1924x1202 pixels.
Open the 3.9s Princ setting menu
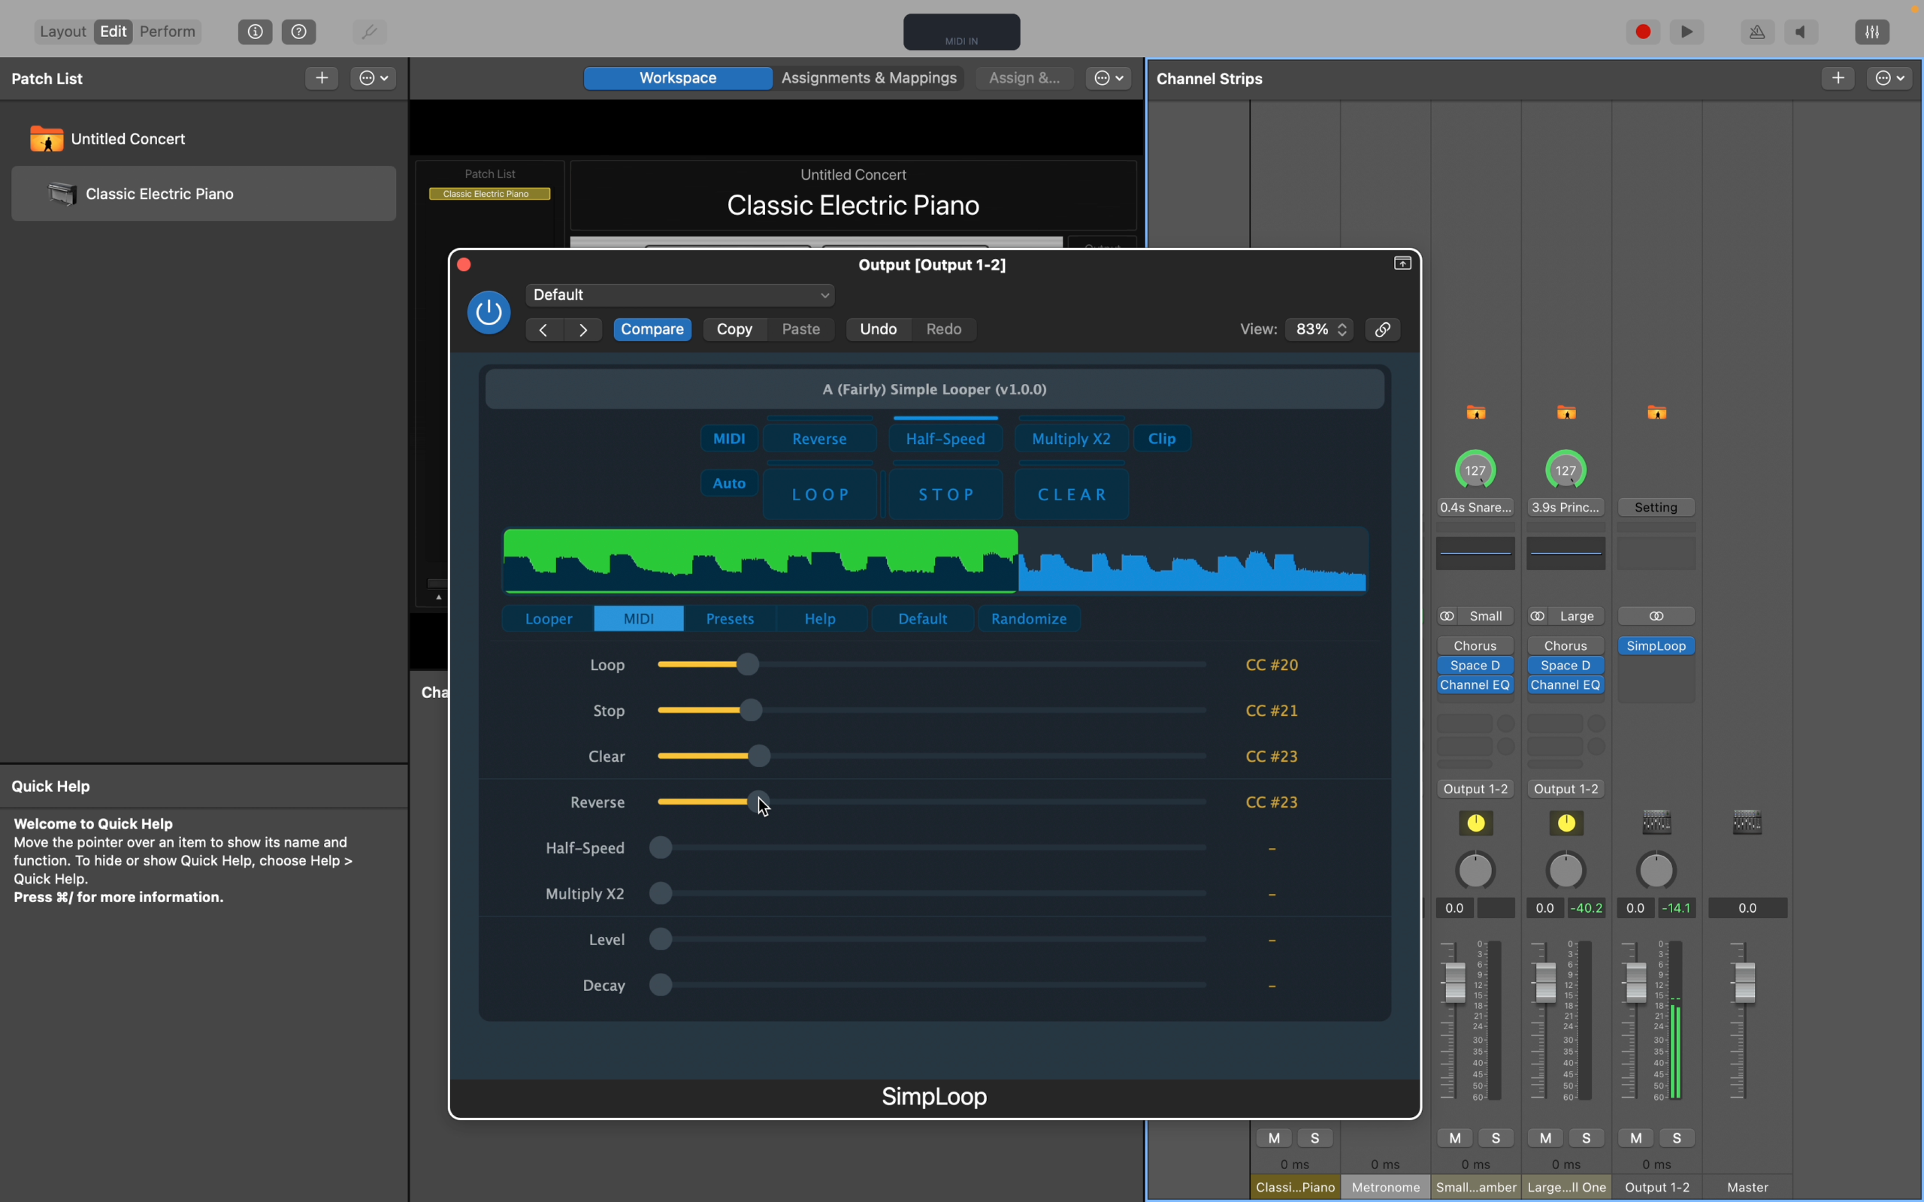pos(1566,507)
